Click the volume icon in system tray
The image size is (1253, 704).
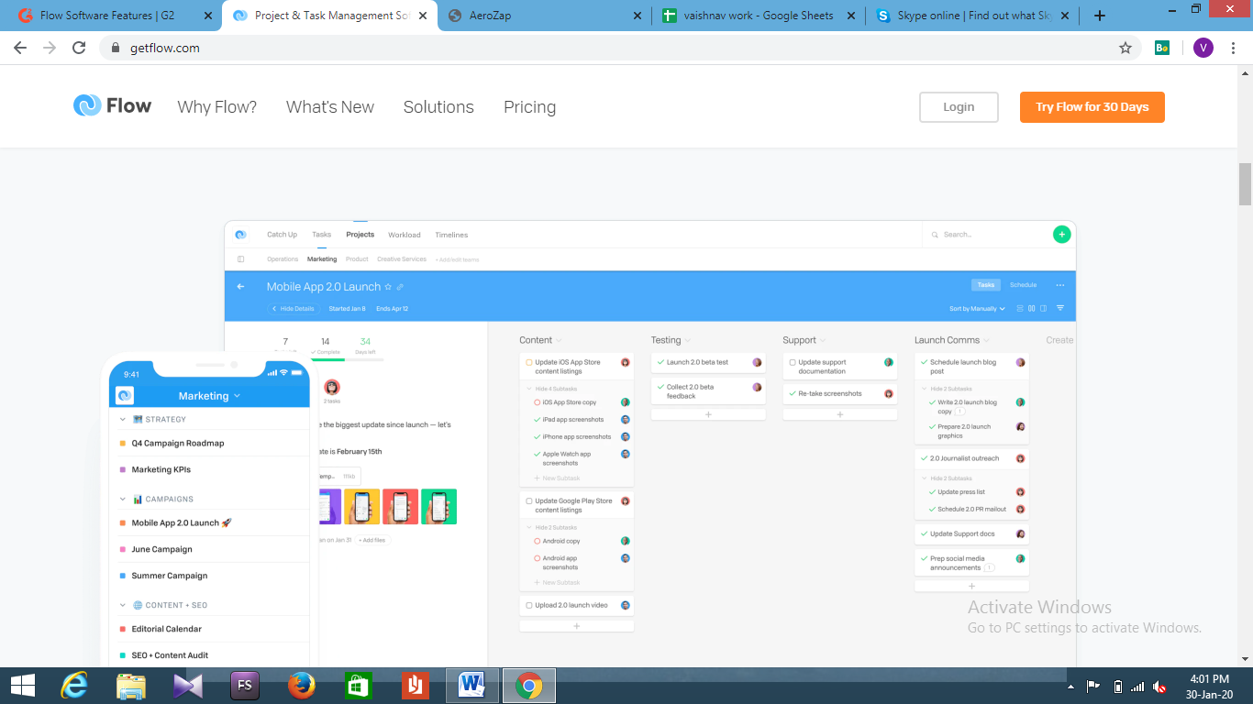click(x=1159, y=687)
